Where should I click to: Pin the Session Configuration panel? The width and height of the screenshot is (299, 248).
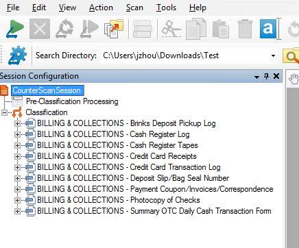pos(266,76)
